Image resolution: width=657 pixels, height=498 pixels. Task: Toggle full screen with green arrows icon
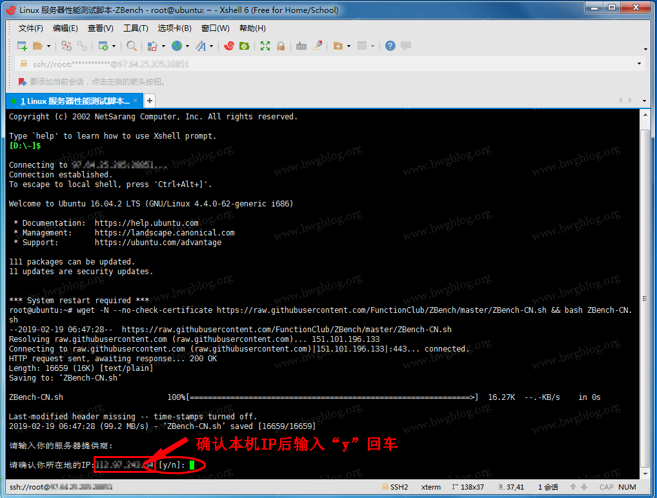coord(265,46)
